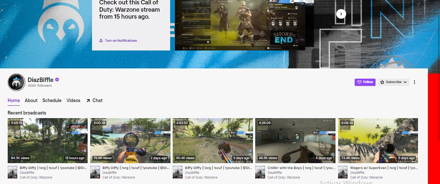
Task: Click the 73.4K views label
Action: pyautogui.click(x=350, y=158)
